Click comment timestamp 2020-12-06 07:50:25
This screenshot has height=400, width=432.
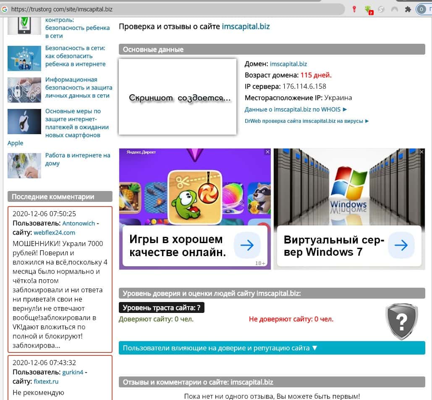44,214
